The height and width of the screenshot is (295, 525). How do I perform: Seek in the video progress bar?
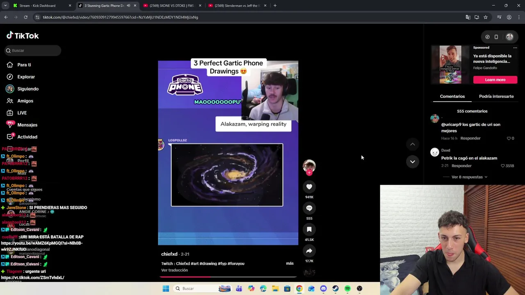(x=228, y=277)
